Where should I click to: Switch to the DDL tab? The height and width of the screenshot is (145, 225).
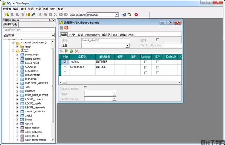pos(115,35)
